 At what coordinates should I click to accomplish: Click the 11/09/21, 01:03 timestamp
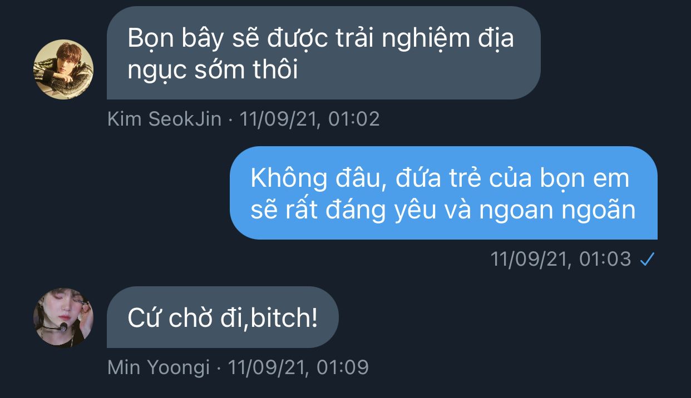click(x=561, y=259)
